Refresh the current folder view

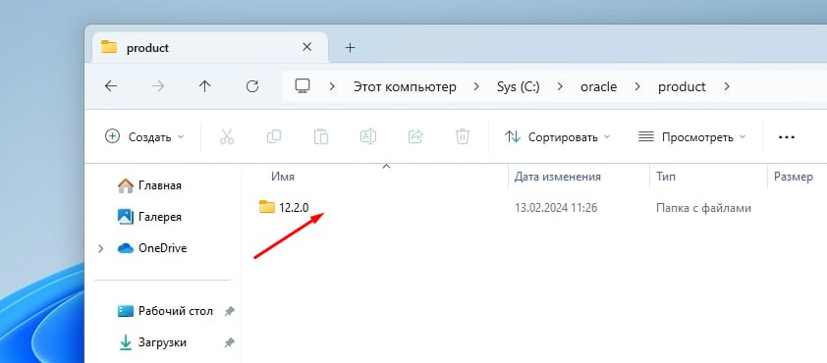(x=252, y=86)
